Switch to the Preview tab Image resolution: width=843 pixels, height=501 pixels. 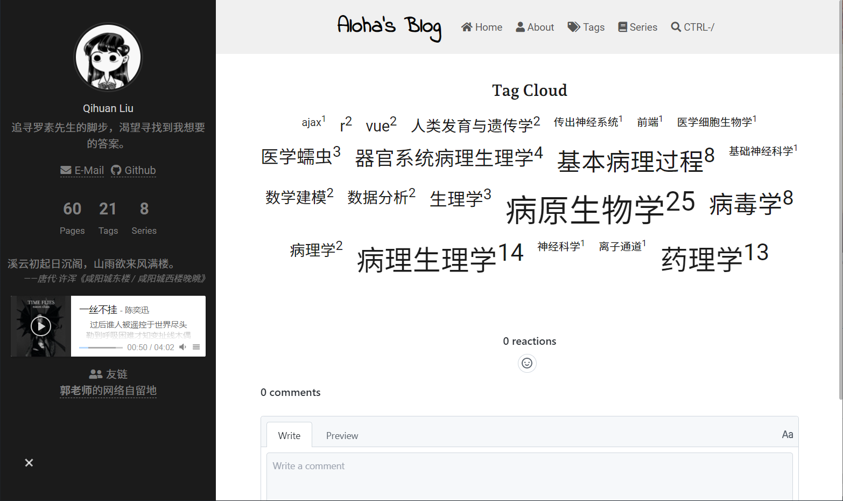coord(342,435)
